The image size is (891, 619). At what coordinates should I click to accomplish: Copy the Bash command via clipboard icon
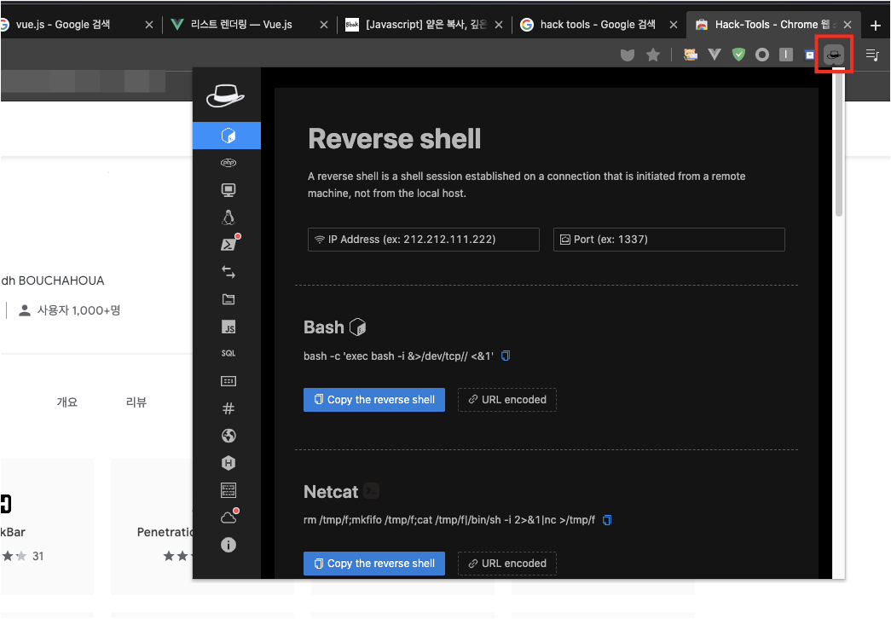(506, 356)
